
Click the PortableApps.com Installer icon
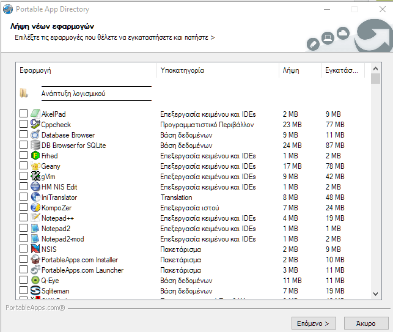[x=35, y=259]
